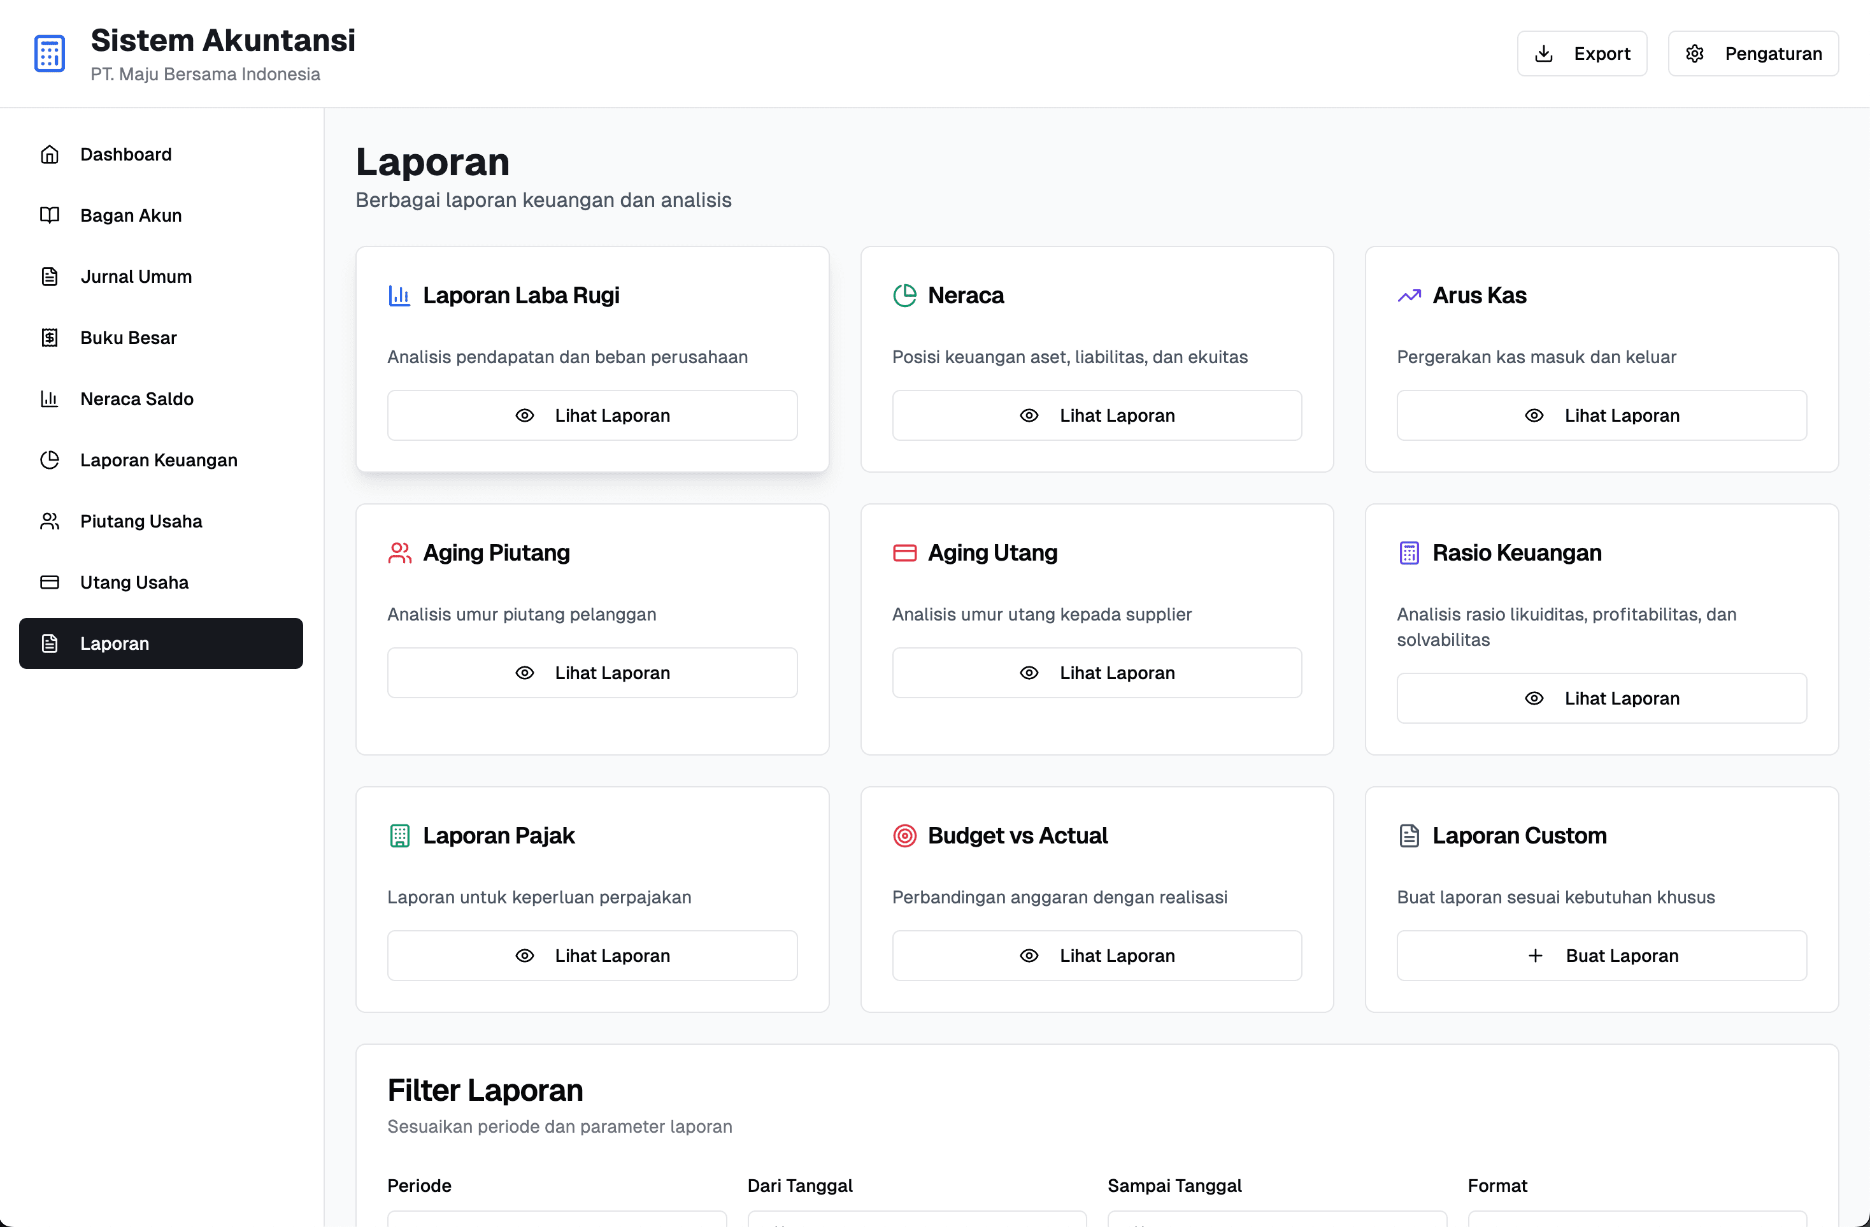Navigate to Neraca Saldo

[x=161, y=399]
